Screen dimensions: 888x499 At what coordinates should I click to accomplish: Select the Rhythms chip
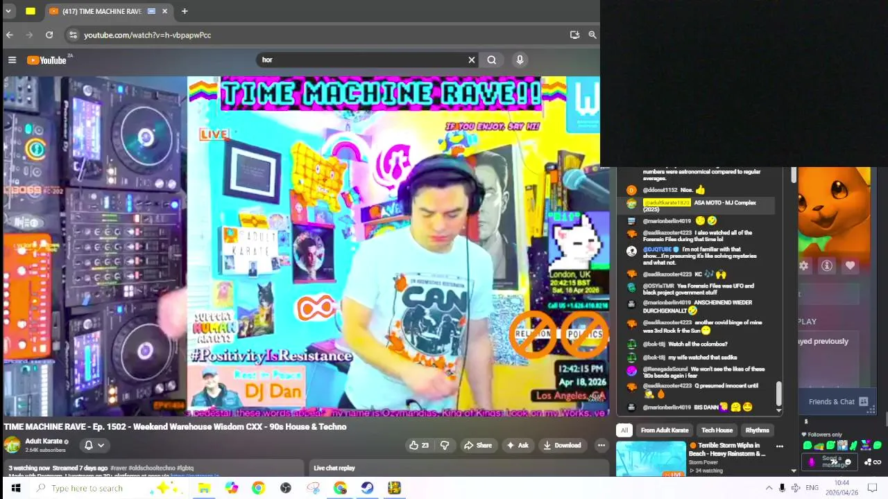click(757, 430)
